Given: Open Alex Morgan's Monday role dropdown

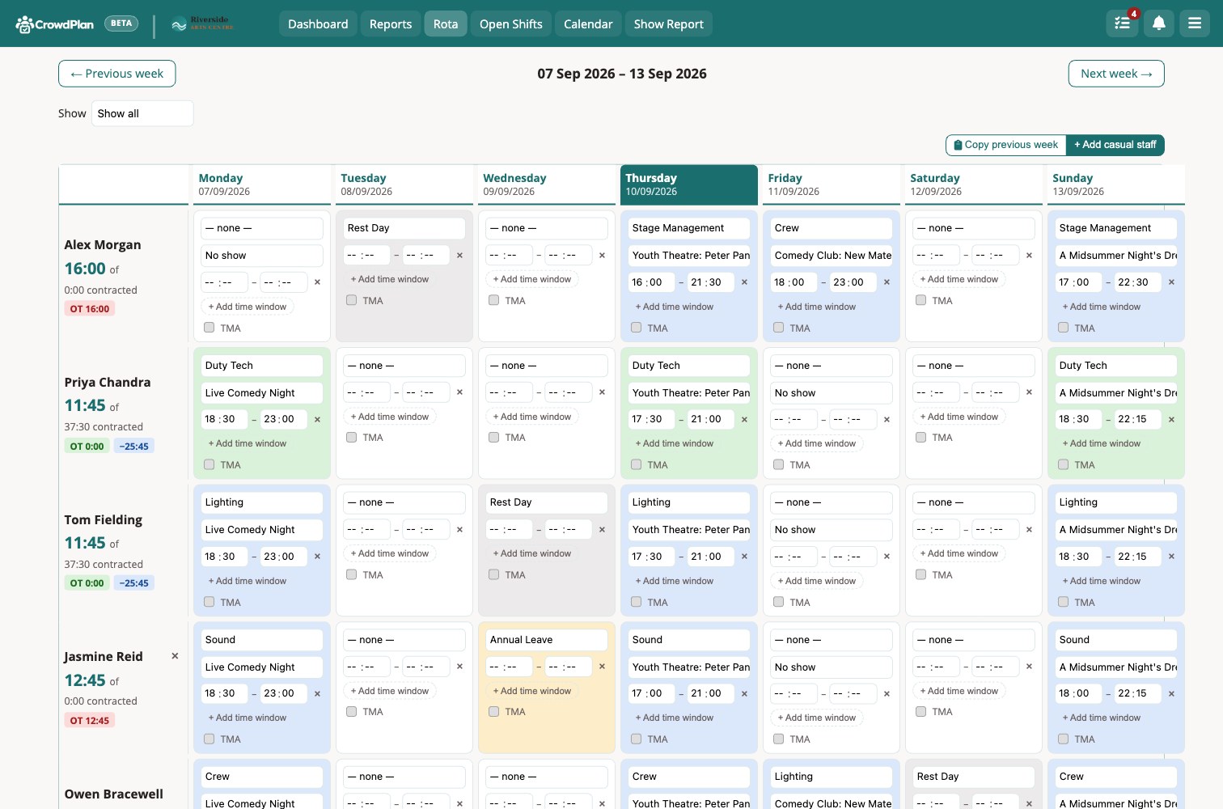Looking at the screenshot, I should (262, 228).
